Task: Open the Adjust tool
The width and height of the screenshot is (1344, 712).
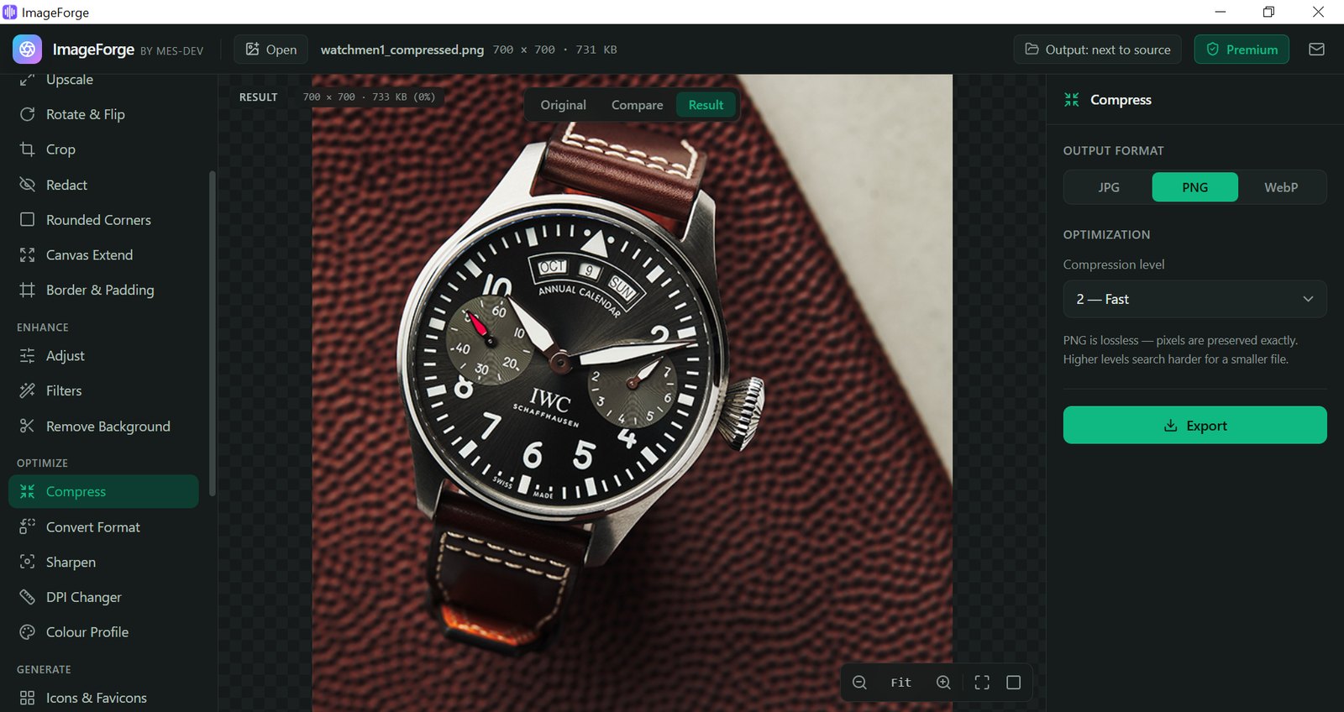Action: pyautogui.click(x=103, y=356)
